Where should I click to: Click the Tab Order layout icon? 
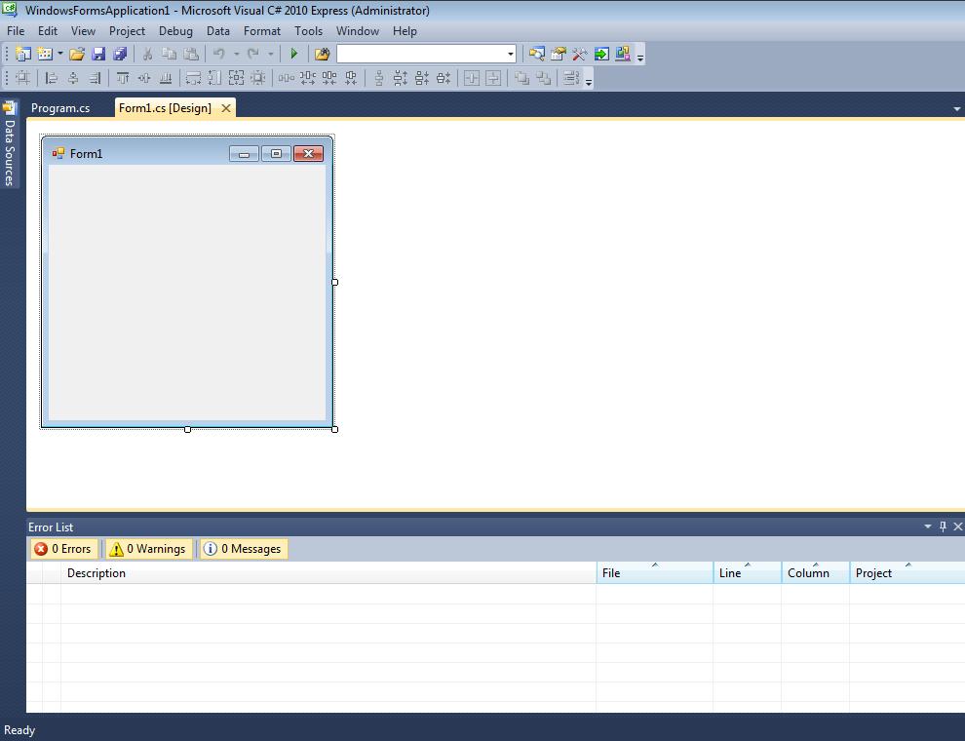click(x=572, y=78)
